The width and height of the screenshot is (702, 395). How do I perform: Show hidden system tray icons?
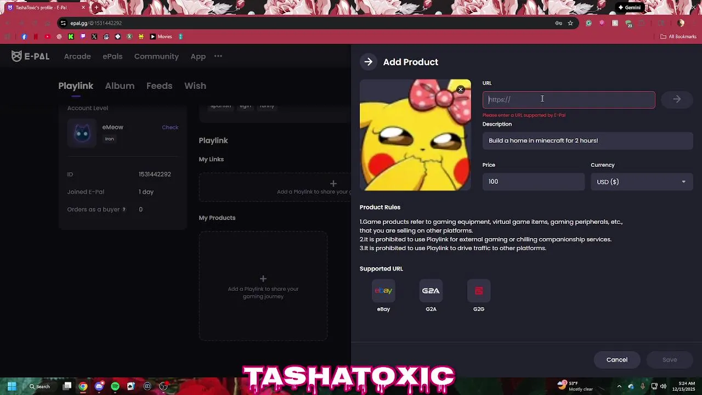coord(619,386)
